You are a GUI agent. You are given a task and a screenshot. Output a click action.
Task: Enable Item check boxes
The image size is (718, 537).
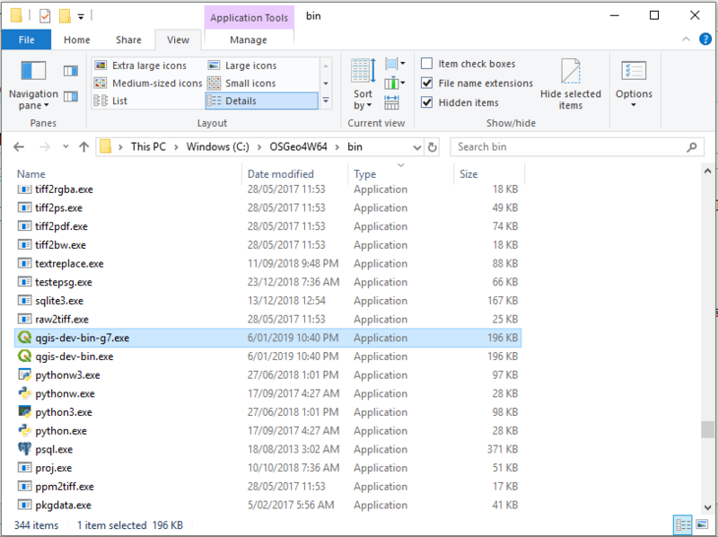click(x=427, y=64)
